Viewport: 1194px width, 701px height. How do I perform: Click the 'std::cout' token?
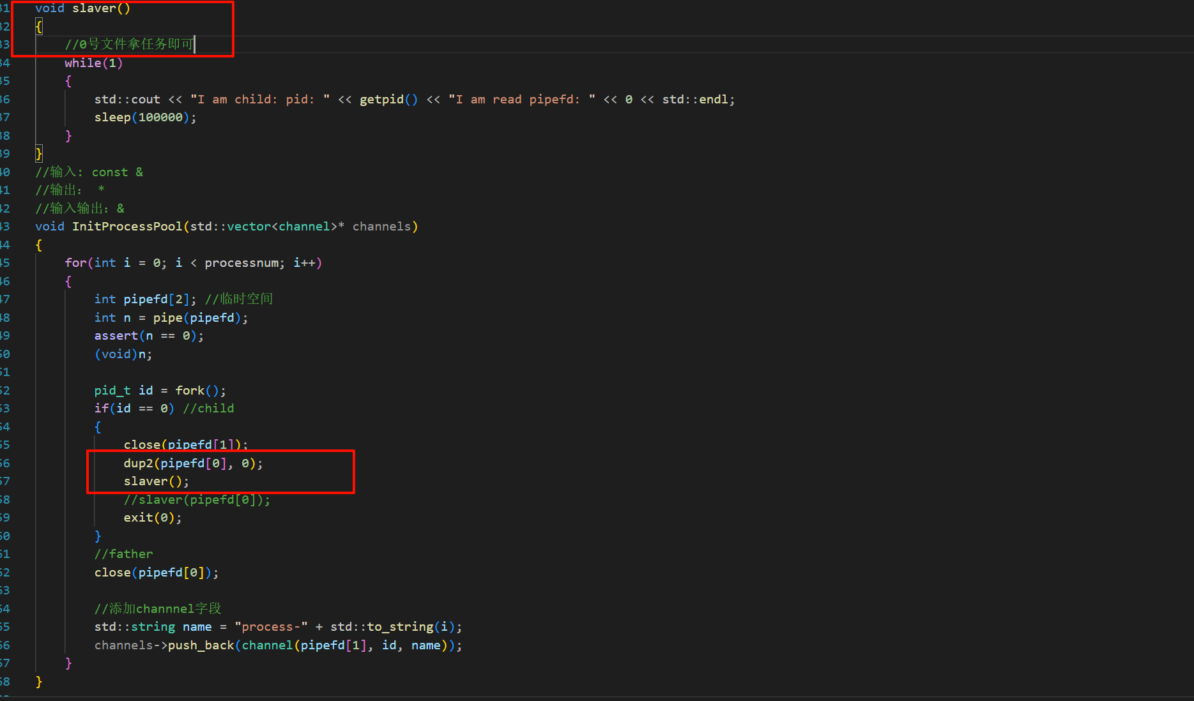click(127, 99)
